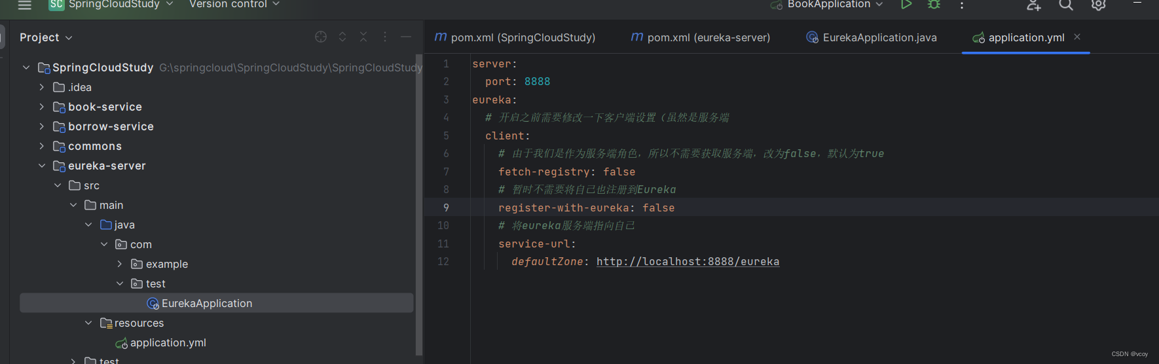Expand the example package node
This screenshot has height=364, width=1159.
click(x=120, y=264)
